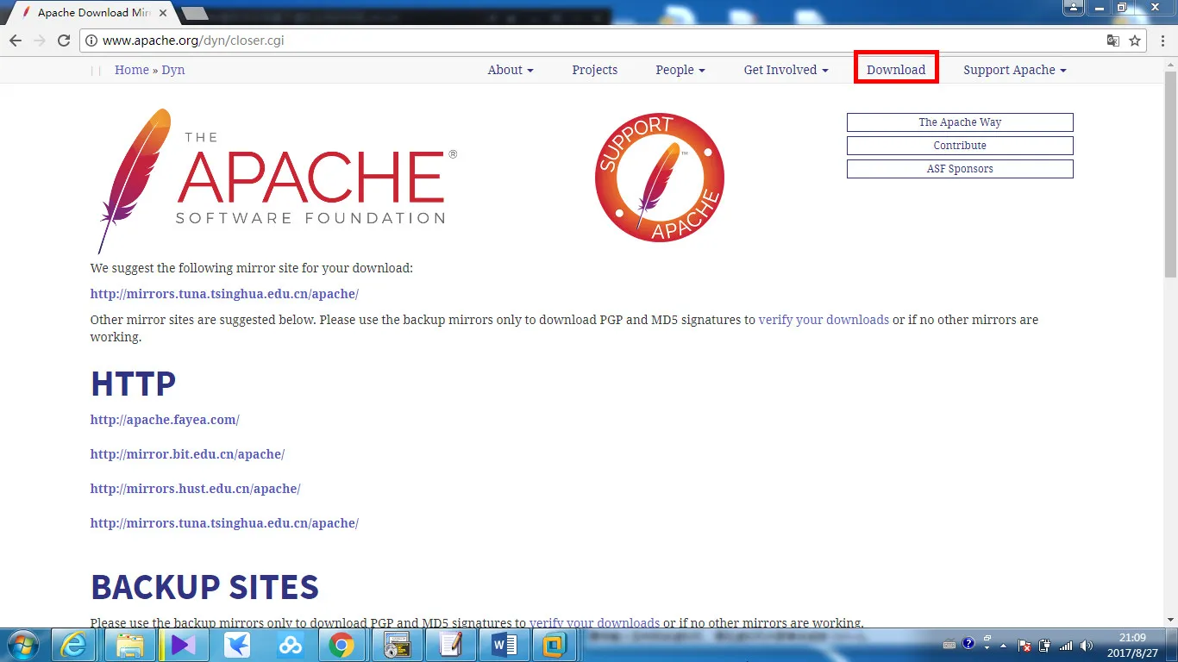Go back using the browser back arrow
Screen dimensions: 1178x662
pyautogui.click(x=16, y=41)
